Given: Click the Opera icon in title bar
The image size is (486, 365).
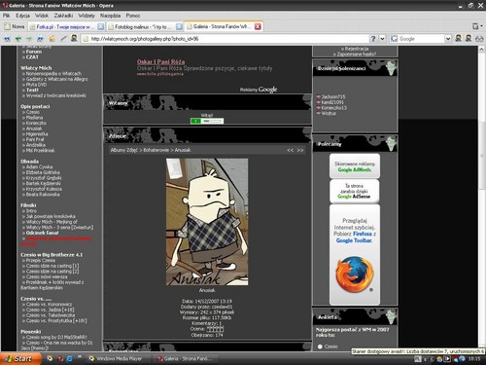Looking at the screenshot, I should point(5,5).
